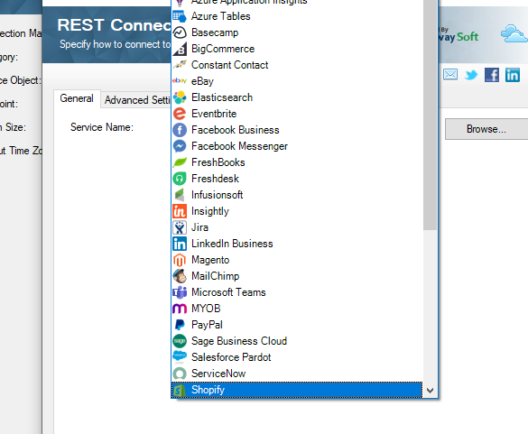
Task: Click the MYOB logo icon
Action: pos(179,309)
